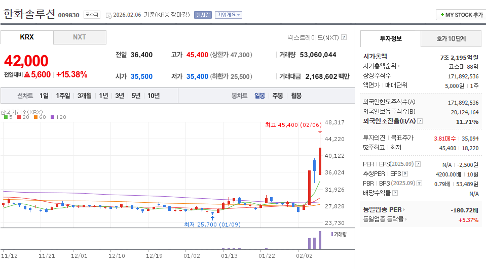This screenshot has width=486, height=269.
Task: Expand the 동일업종 PER arrow
Action: (x=404, y=210)
